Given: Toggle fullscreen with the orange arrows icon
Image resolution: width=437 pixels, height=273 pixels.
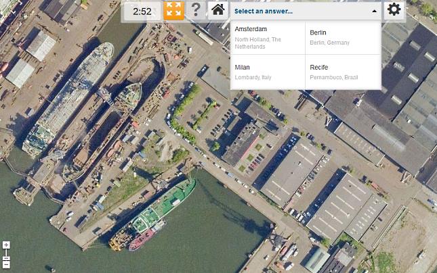Looking at the screenshot, I should tap(173, 11).
